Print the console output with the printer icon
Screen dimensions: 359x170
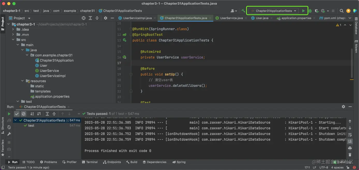tap(350, 148)
